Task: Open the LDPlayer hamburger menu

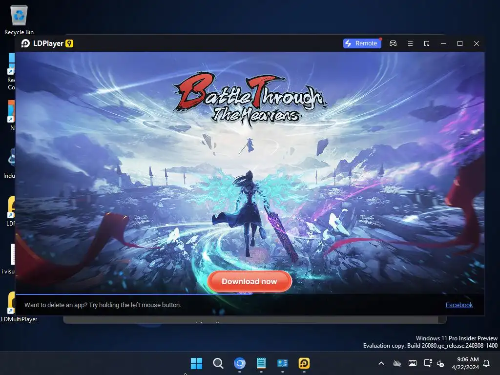Action: (410, 43)
